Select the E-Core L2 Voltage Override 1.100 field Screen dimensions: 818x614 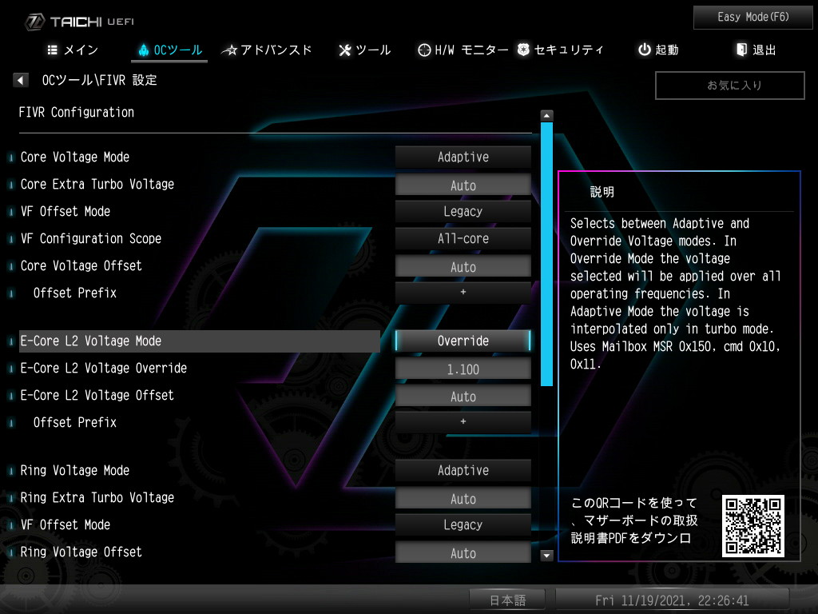pos(463,369)
